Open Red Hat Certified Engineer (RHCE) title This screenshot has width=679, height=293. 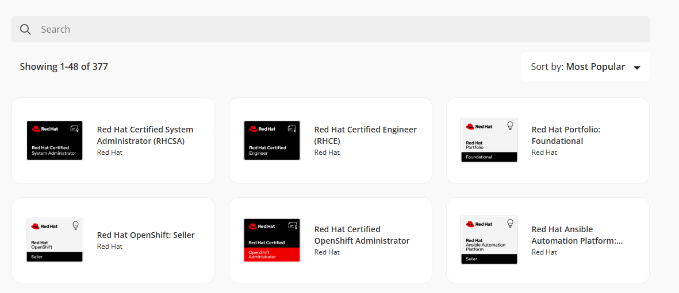[x=366, y=135]
